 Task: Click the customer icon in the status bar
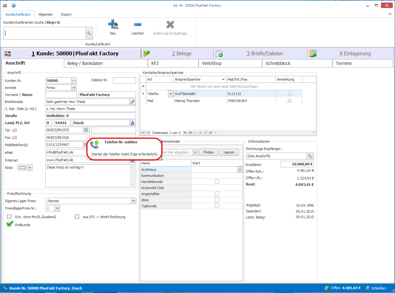5,288
